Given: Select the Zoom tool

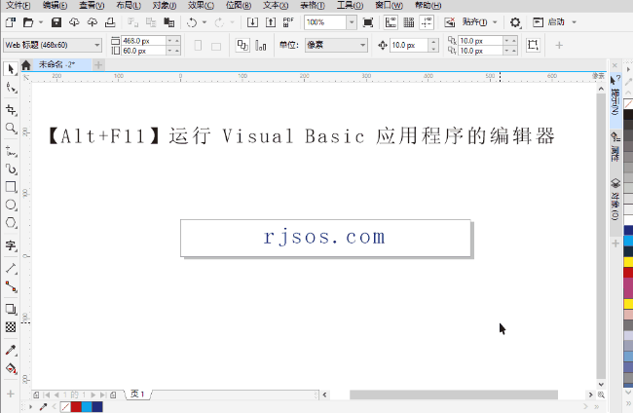Looking at the screenshot, I should pyautogui.click(x=11, y=129).
